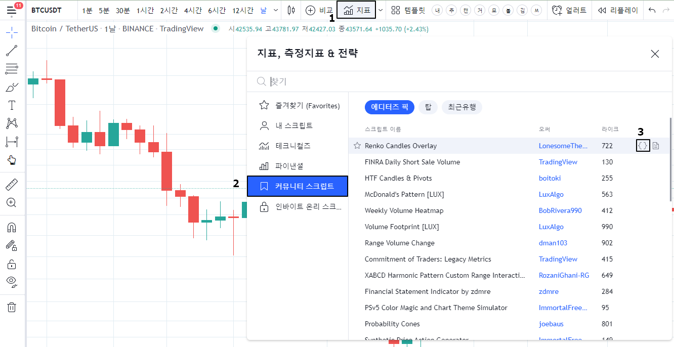Expand the timeframe dropdown chevron

(x=275, y=10)
